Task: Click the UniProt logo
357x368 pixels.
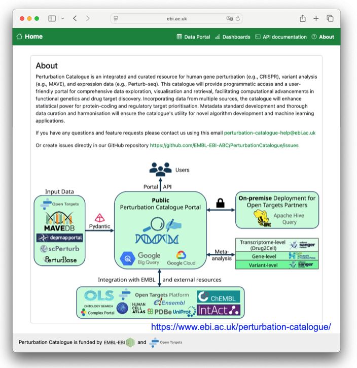Action: point(184,312)
